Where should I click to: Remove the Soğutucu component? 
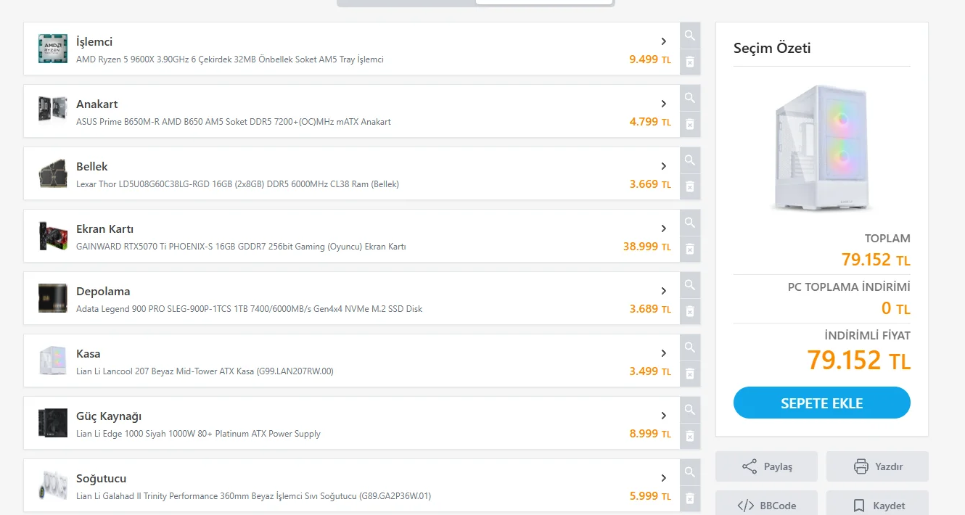690,498
